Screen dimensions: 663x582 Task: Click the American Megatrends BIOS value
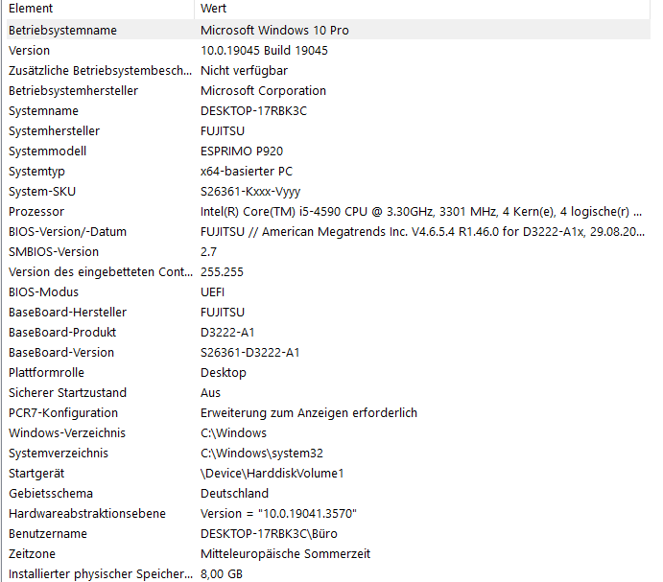tap(422, 232)
